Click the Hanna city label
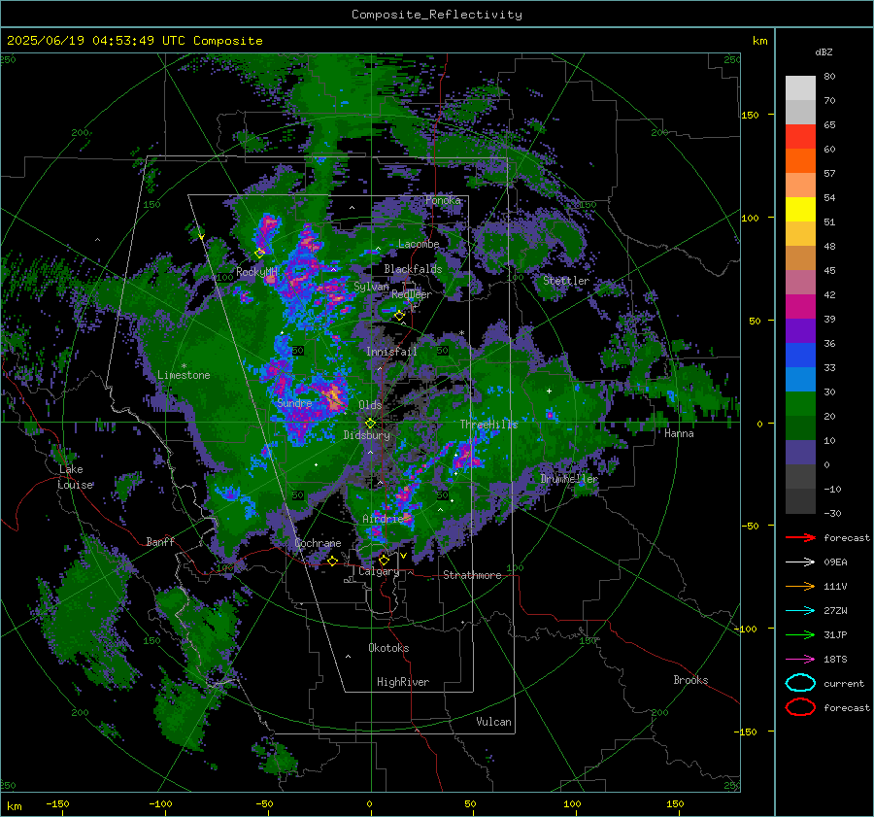The height and width of the screenshot is (817, 874). [x=679, y=433]
